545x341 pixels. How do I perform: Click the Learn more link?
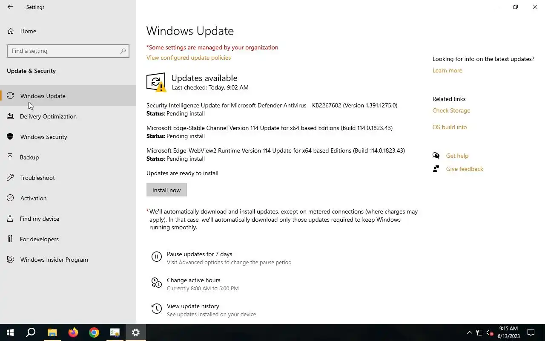click(447, 70)
